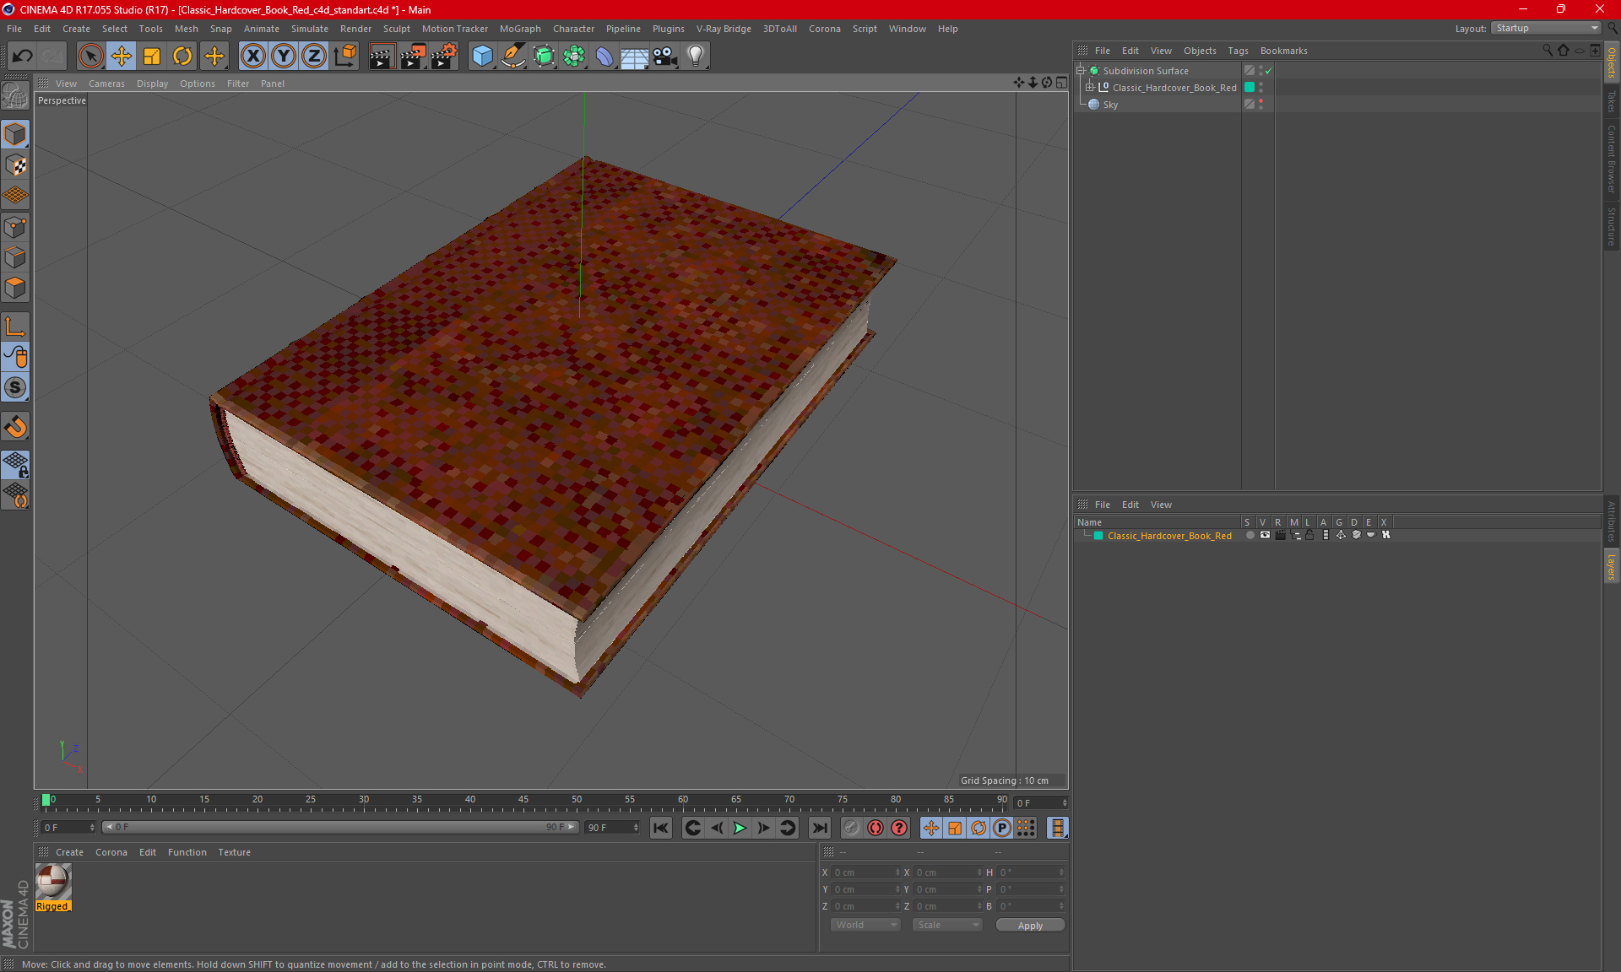Click Classic_Hardcover_Book_Red green layer swatch in Objects
Screen dimensions: 1621x972
(1250, 87)
